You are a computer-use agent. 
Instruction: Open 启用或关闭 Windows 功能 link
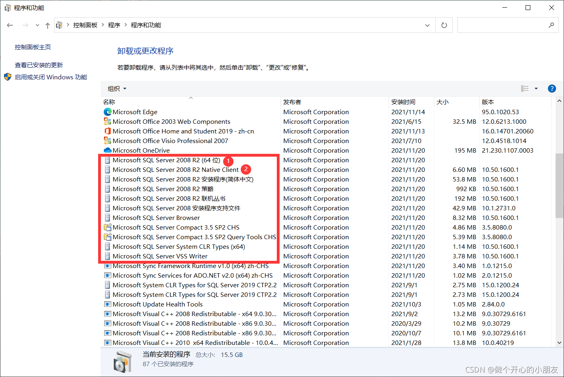pos(51,77)
